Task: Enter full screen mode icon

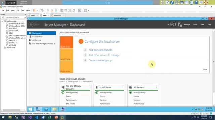Action: click(x=70, y=10)
